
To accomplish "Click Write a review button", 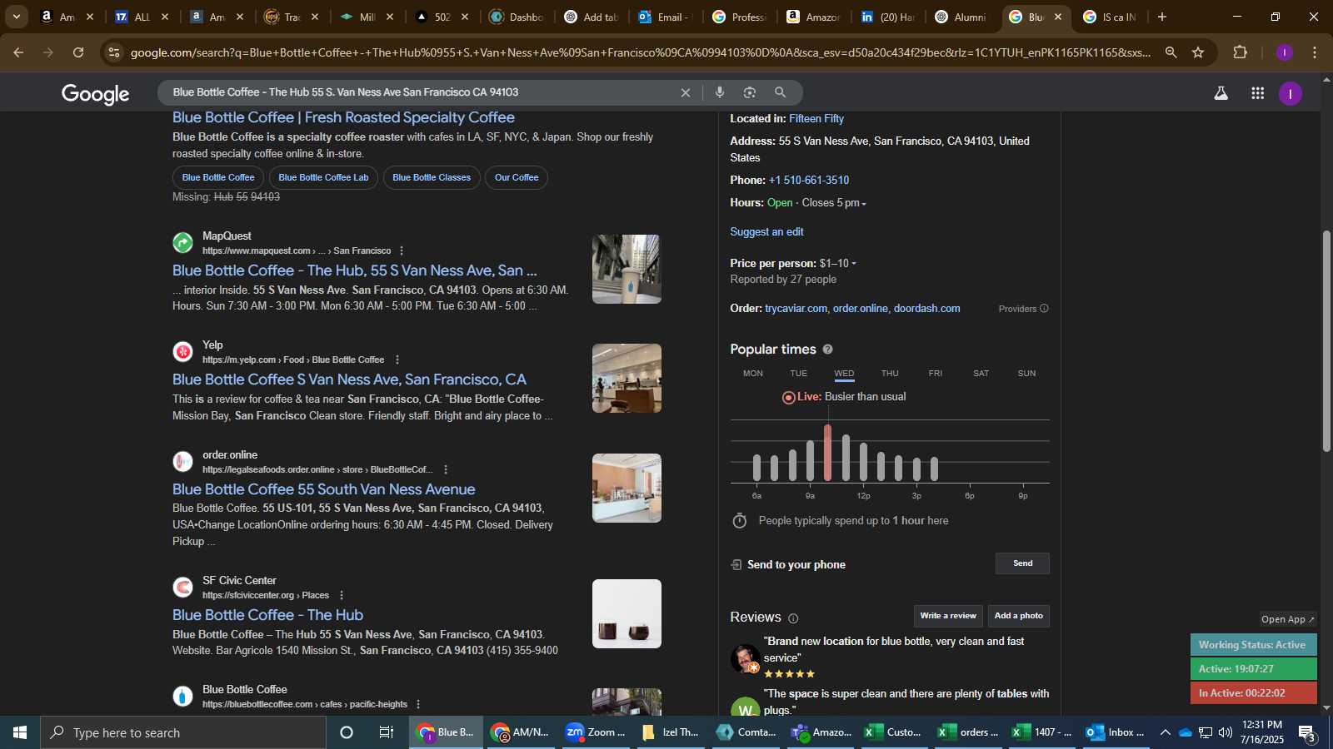I will coord(948,616).
